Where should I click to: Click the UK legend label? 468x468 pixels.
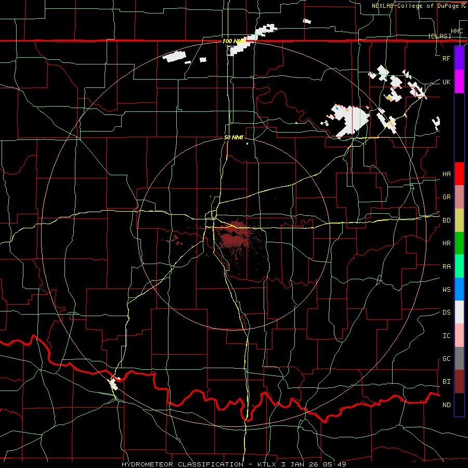pyautogui.click(x=446, y=82)
